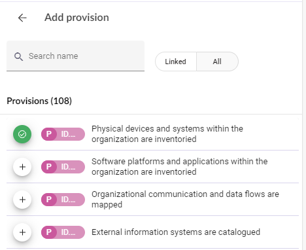Focus the Search name input field
The image size is (306, 250).
(x=75, y=56)
